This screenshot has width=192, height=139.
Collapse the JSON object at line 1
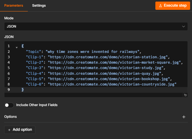[17, 47]
